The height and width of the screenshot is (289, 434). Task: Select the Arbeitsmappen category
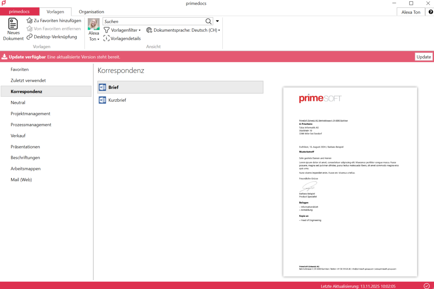coord(46,169)
